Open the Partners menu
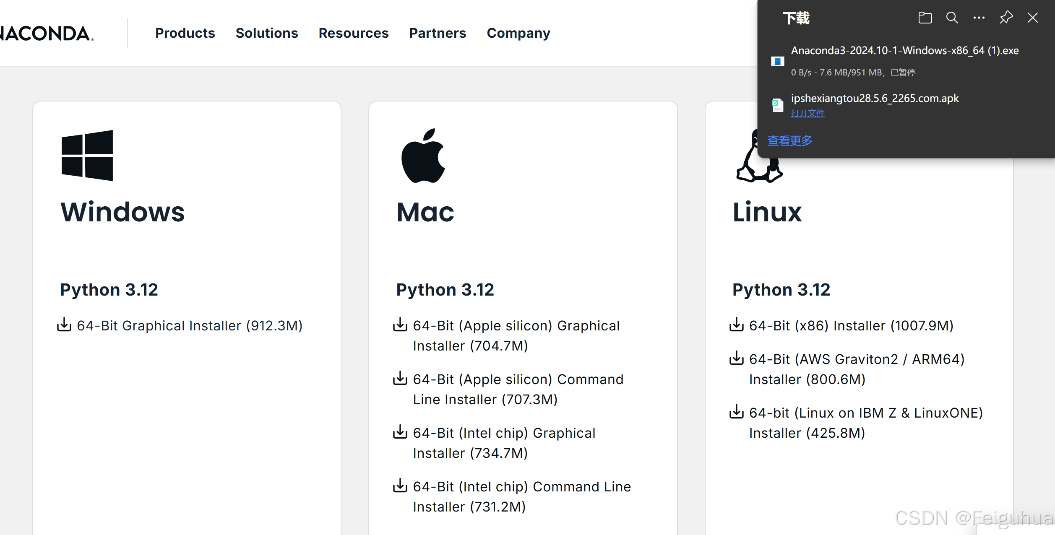 tap(438, 33)
